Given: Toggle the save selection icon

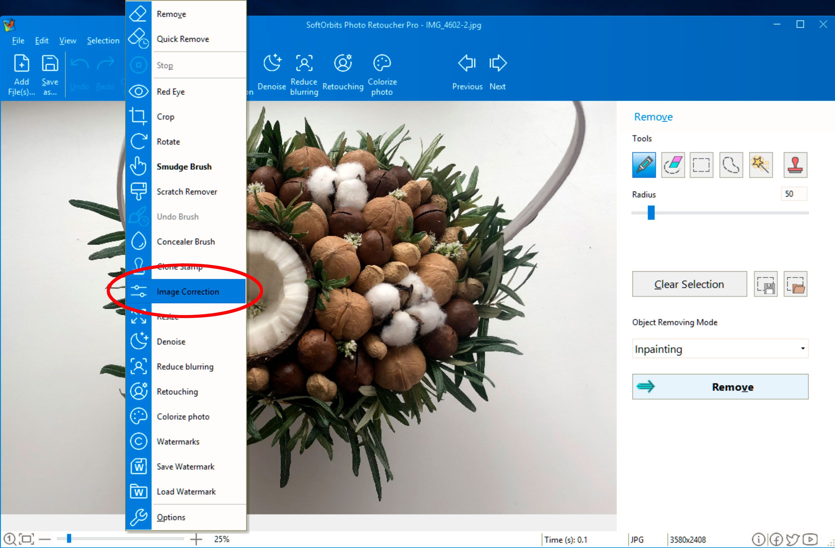Looking at the screenshot, I should [x=767, y=284].
